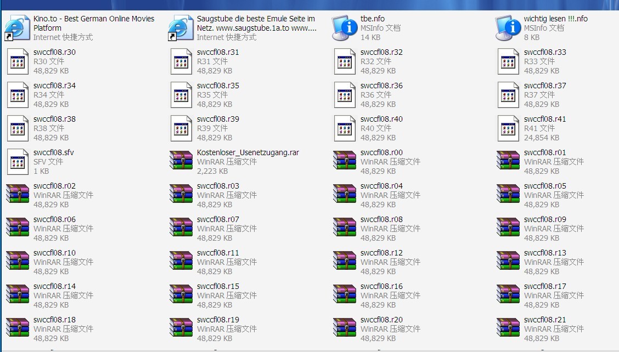
Task: Select the swccfl08.r40 file name label
Action: click(381, 119)
